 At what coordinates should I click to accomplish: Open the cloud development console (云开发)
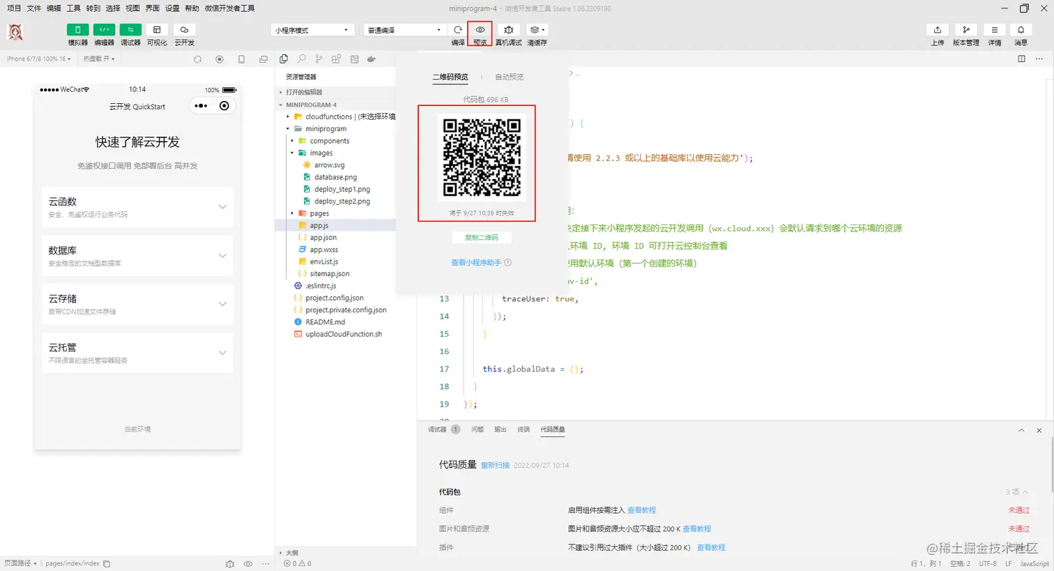click(184, 30)
